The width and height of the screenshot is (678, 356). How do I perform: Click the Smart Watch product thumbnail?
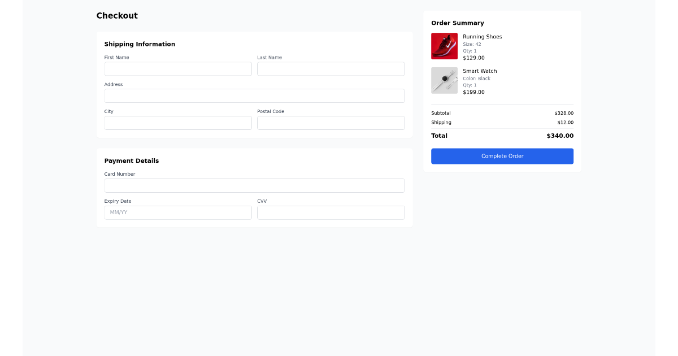click(444, 80)
